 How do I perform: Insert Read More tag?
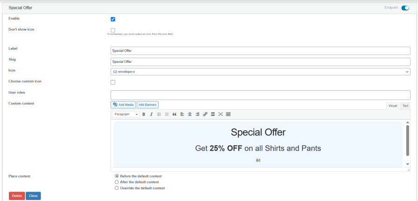pos(213,114)
